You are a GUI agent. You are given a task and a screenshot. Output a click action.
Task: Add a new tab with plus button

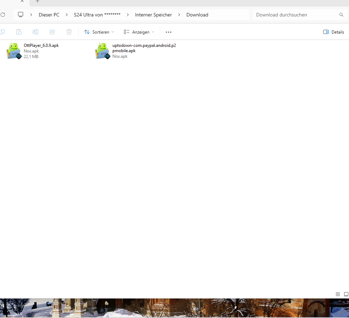coord(38,1)
